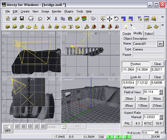Click the Save floppy disk icon
Image resolution: width=167 pixels, height=140 pixels.
pos(22,19)
